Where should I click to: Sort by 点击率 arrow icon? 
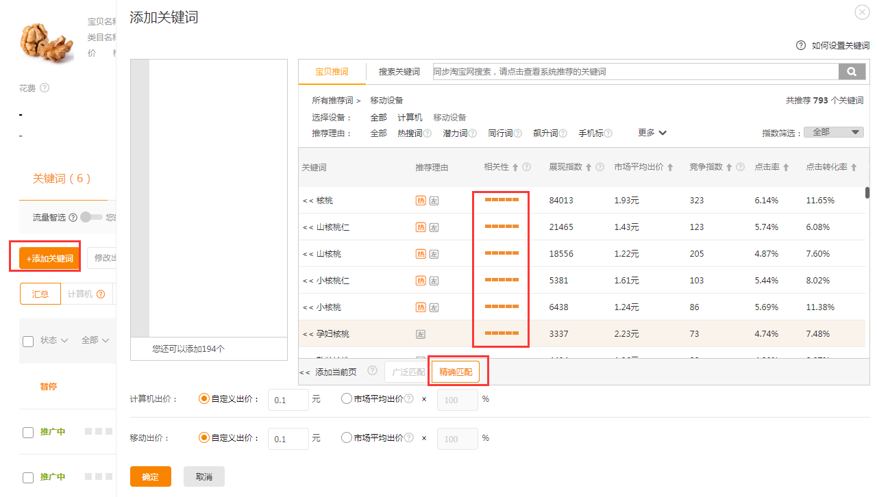pyautogui.click(x=786, y=167)
